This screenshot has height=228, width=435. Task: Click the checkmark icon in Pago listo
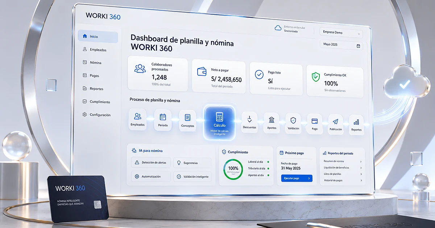[259, 75]
